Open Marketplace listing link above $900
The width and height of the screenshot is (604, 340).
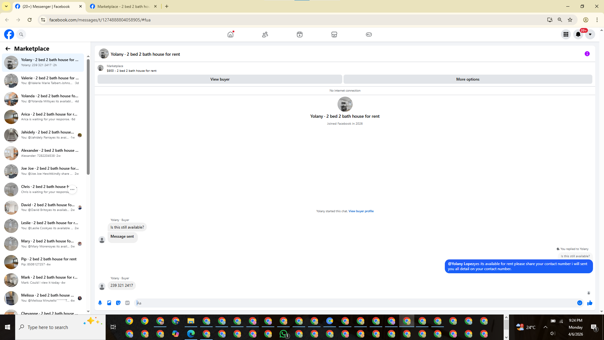point(115,66)
